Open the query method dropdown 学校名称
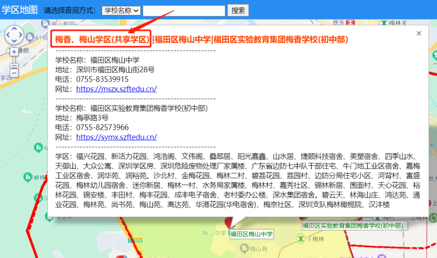The image size is (437, 258). click(121, 11)
